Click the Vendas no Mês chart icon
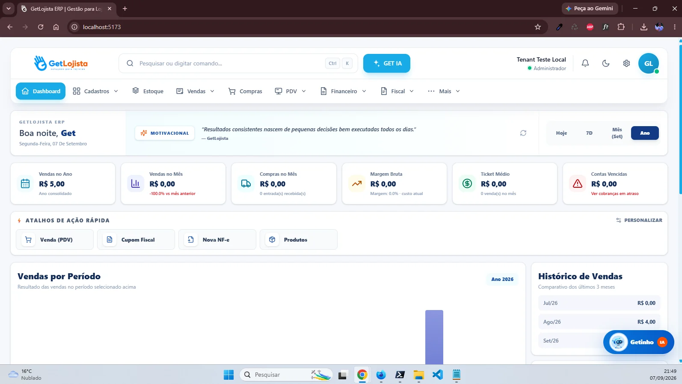The width and height of the screenshot is (682, 384). 136,183
